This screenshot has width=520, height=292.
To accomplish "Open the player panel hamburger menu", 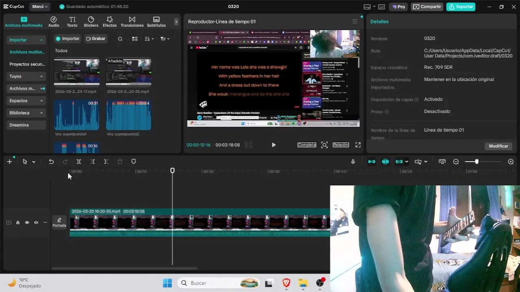I will click(x=355, y=21).
